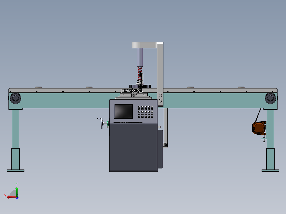Select the handwheel left of the control cabinet

102,123
